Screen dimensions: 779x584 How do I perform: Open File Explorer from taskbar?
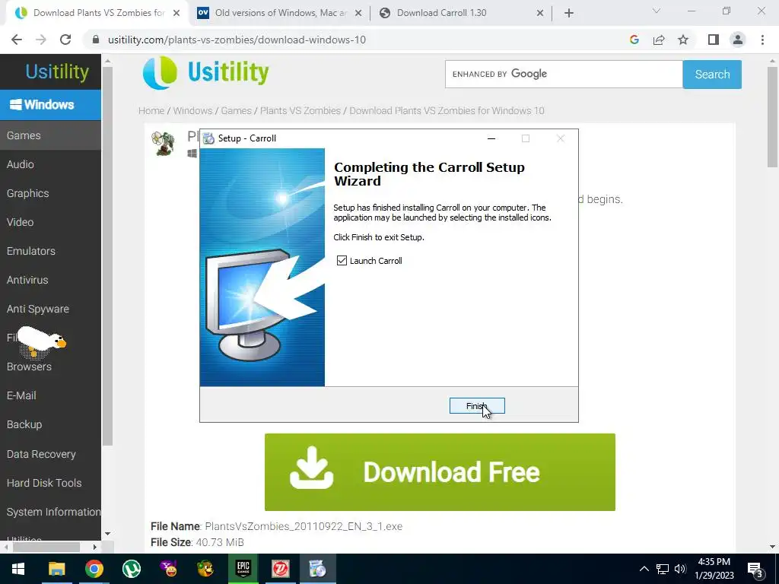click(x=56, y=569)
